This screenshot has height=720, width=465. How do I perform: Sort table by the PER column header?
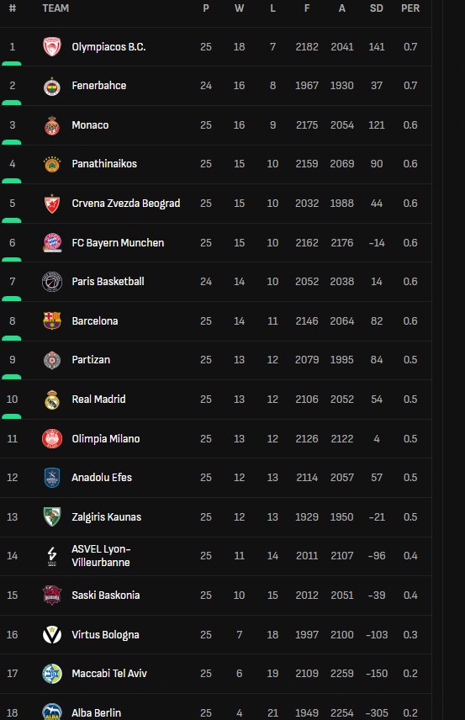click(410, 8)
